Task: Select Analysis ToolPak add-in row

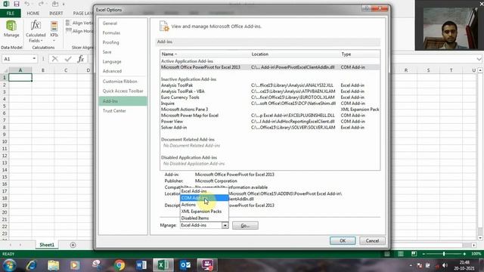Action: pos(270,85)
